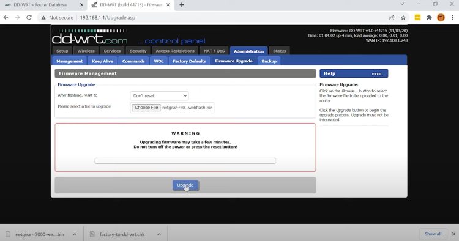
Task: Open the Services tab
Action: (112, 51)
